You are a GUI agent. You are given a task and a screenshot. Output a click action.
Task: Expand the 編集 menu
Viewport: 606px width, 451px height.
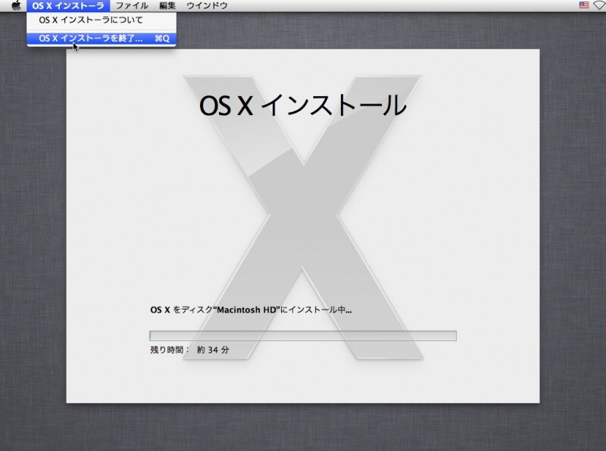pyautogui.click(x=167, y=5)
